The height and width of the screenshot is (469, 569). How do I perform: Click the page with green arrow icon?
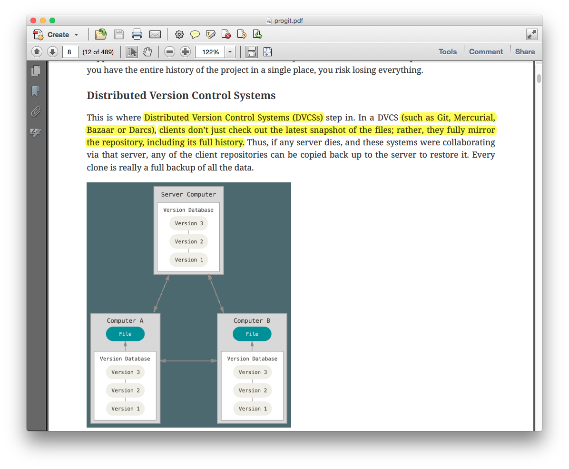(x=257, y=34)
